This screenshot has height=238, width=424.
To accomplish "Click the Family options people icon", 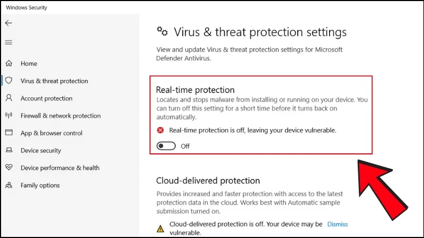I will [8, 185].
